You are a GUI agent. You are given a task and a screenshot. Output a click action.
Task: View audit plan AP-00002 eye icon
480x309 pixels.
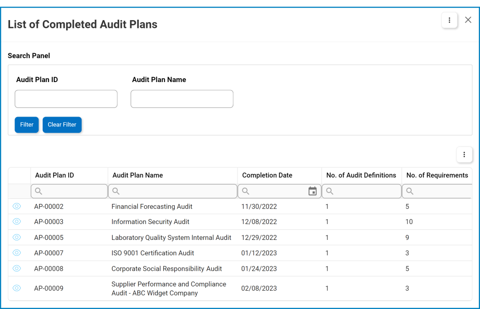(x=17, y=206)
